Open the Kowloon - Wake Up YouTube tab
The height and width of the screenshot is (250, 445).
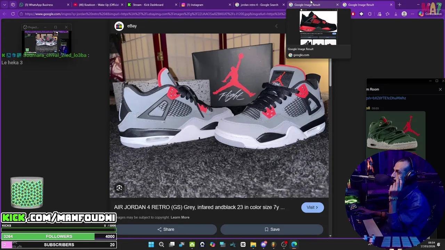(98, 5)
